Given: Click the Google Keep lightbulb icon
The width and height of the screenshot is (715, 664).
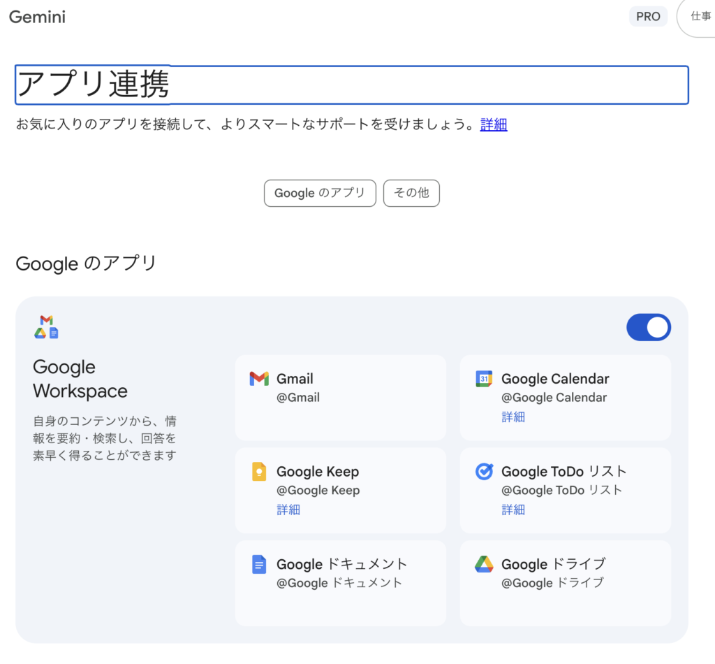Looking at the screenshot, I should 259,472.
